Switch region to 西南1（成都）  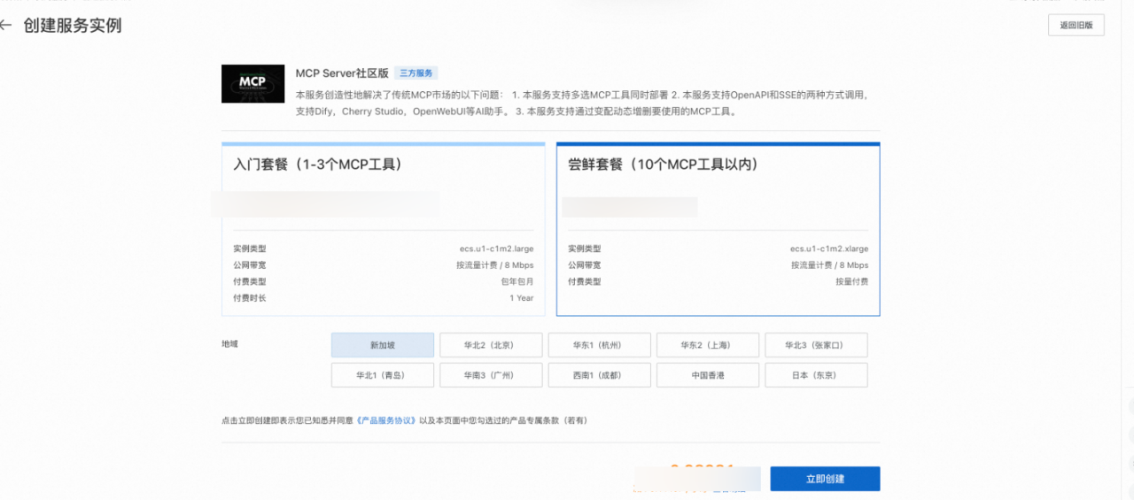pyautogui.click(x=599, y=375)
